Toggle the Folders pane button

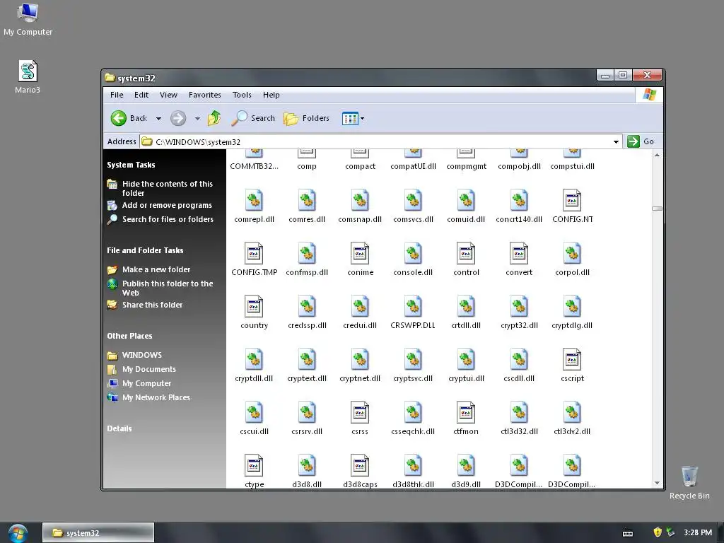tap(306, 118)
